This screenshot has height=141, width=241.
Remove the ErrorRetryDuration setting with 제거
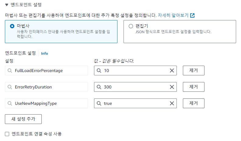click(194, 87)
